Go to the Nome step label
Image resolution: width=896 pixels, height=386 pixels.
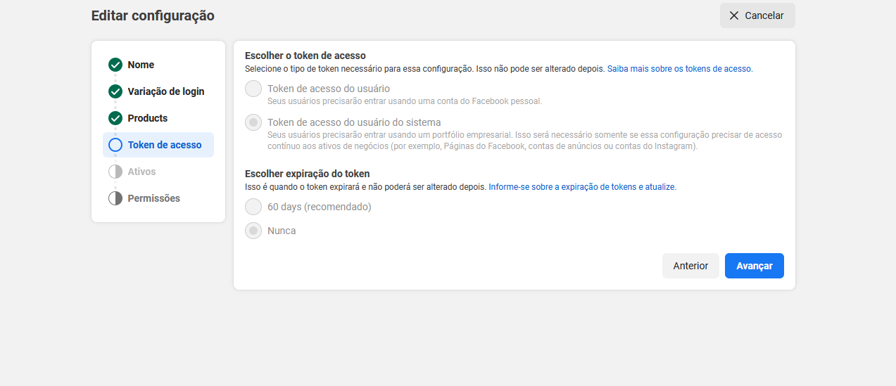(x=141, y=65)
